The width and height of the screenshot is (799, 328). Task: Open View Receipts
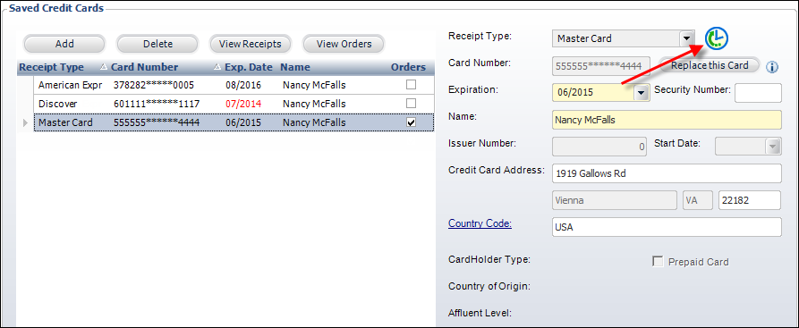[251, 44]
